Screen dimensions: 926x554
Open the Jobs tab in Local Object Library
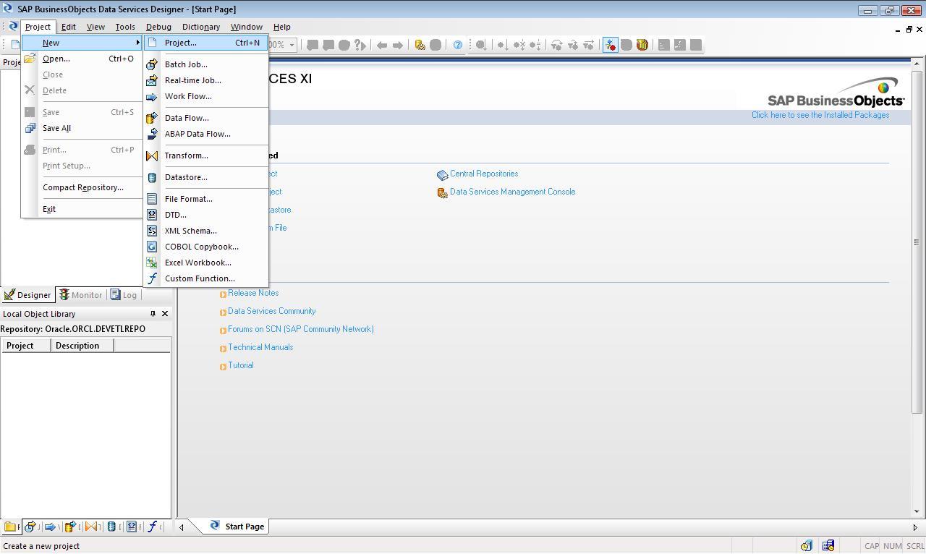[x=30, y=527]
